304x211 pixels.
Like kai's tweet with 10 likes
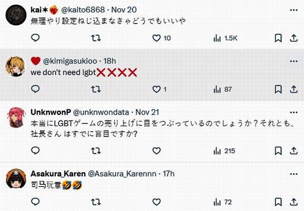[157, 38]
